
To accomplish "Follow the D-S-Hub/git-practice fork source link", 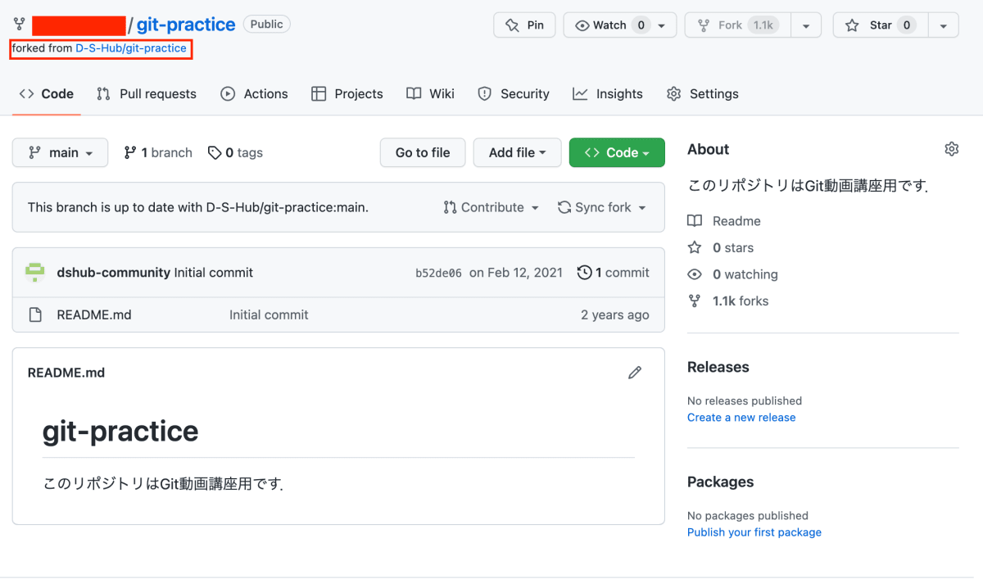I will (x=131, y=48).
